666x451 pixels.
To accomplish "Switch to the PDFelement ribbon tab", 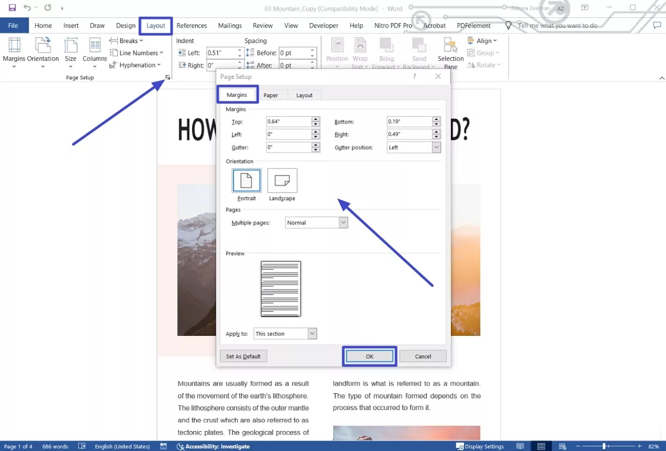I will point(474,26).
